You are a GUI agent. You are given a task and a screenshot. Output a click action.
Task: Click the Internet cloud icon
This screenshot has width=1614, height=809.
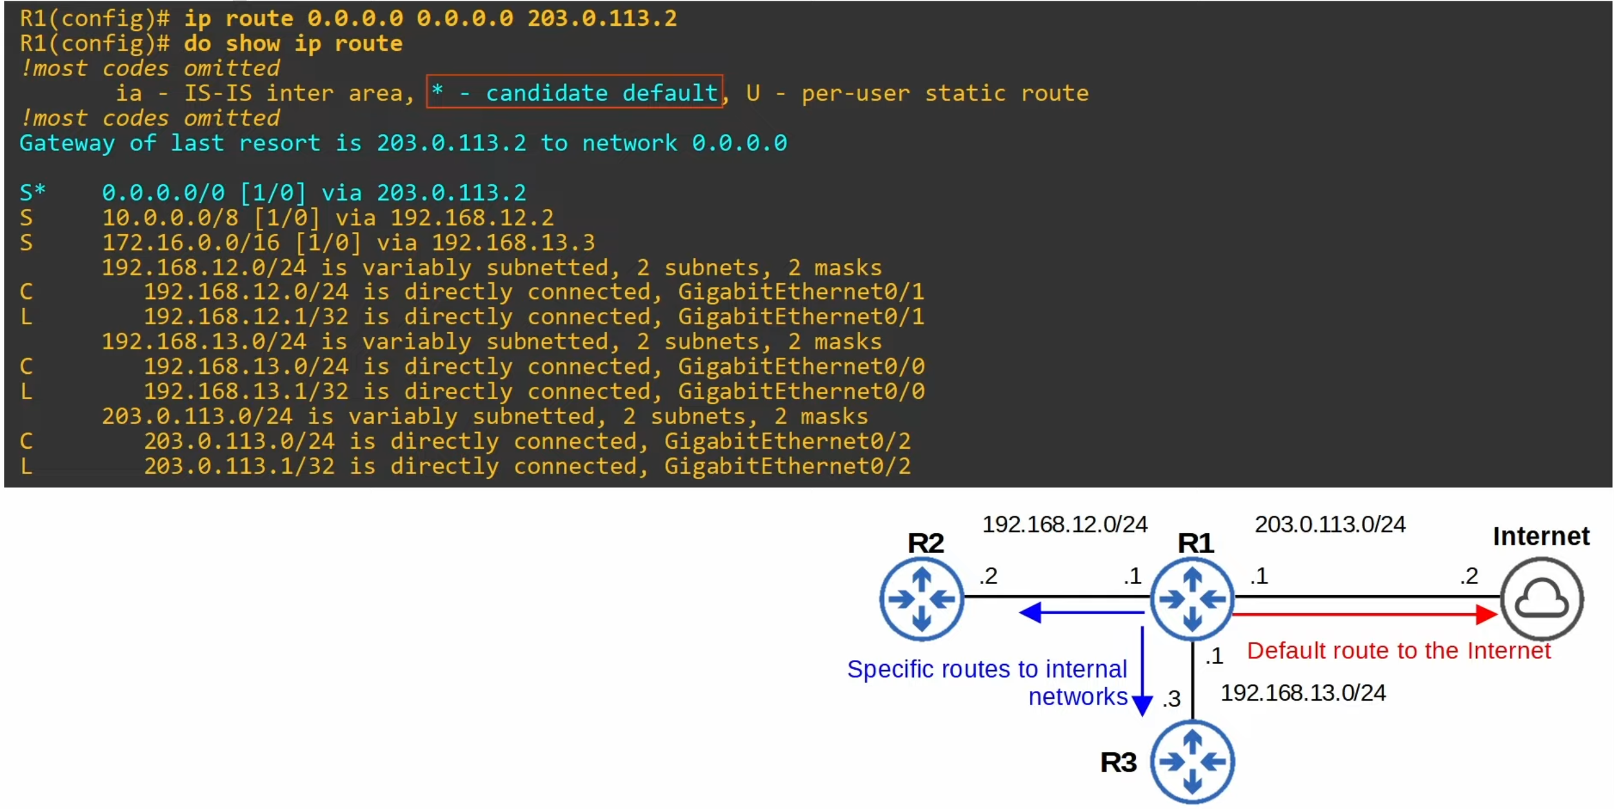click(1541, 599)
